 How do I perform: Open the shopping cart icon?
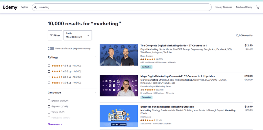[x=258, y=7]
